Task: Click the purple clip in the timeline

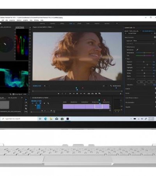Action: tap(86, 106)
